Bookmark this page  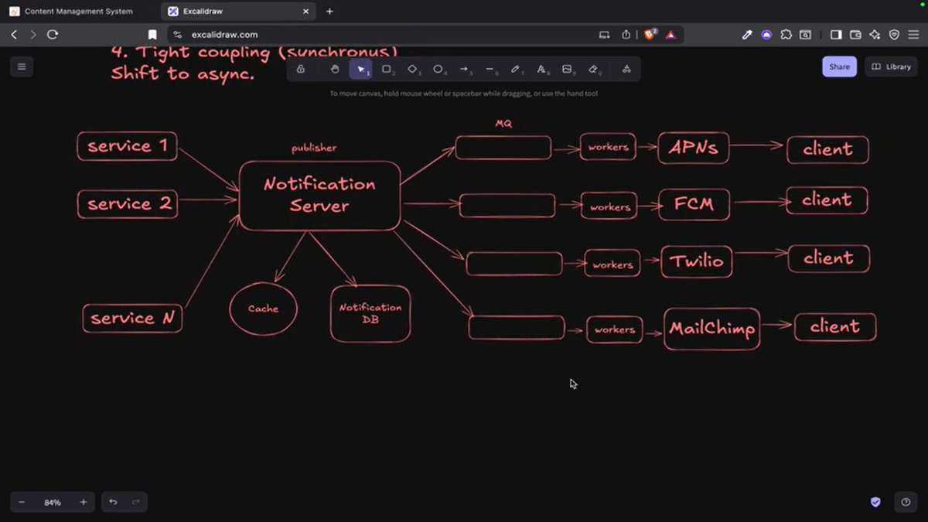[152, 34]
